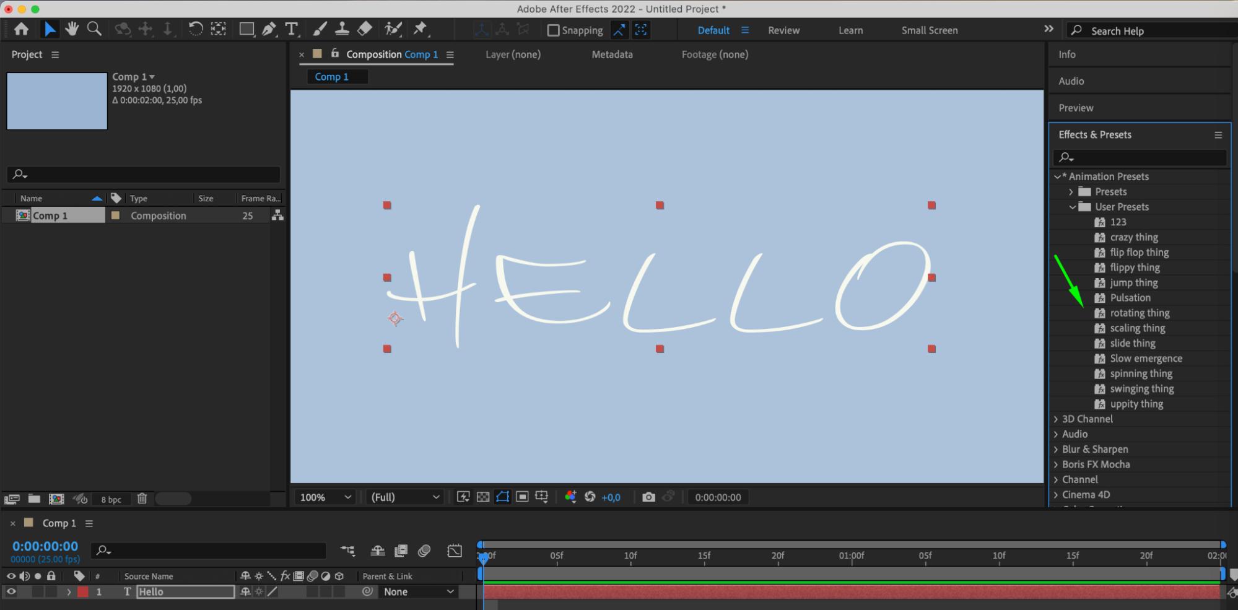Screen dimensions: 1238x610
Task: Activate the Puppet Pin tool
Action: point(421,29)
